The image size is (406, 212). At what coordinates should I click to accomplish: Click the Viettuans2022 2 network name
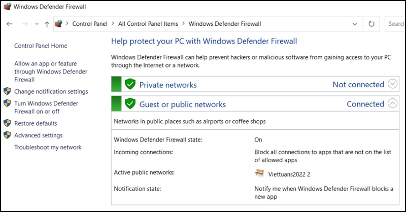pyautogui.click(x=289, y=174)
